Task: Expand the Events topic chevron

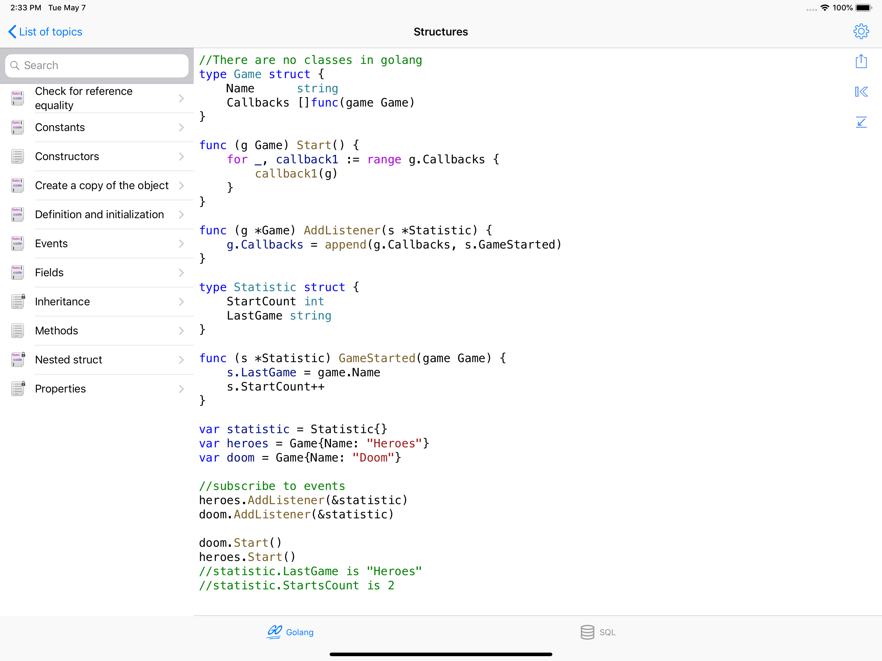Action: tap(181, 244)
